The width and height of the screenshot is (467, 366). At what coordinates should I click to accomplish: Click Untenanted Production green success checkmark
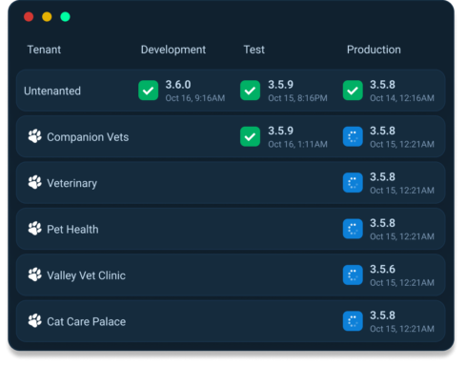point(353,91)
